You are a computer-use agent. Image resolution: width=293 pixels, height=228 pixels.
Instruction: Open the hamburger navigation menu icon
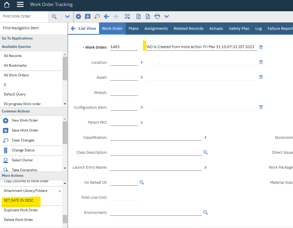tap(20, 4)
